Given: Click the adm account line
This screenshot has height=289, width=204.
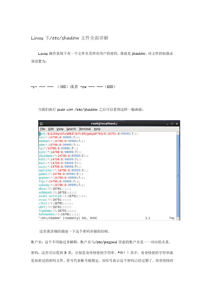Looking at the screenshot, I should [x=59, y=145].
